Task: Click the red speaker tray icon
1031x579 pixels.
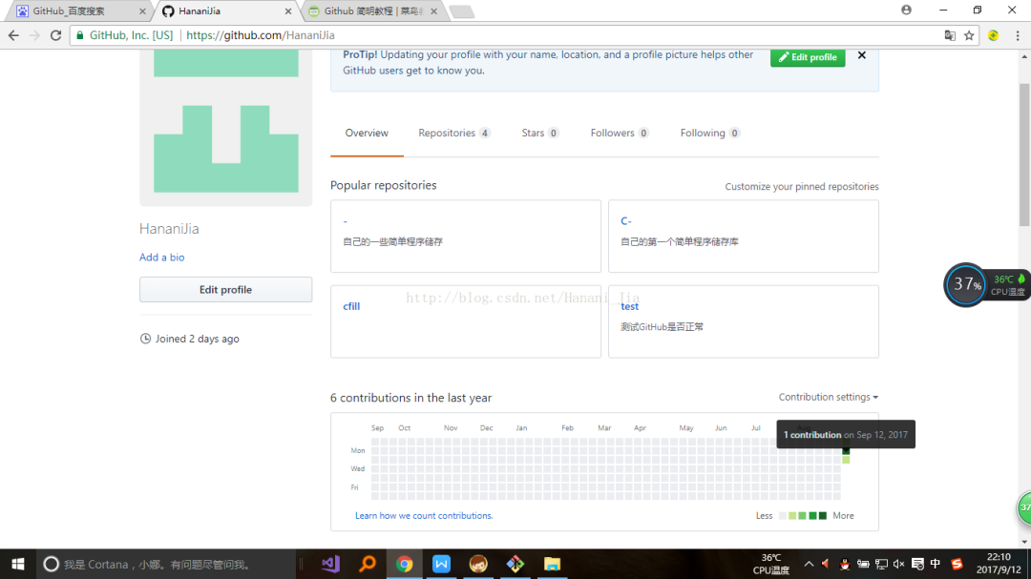Action: pos(826,564)
